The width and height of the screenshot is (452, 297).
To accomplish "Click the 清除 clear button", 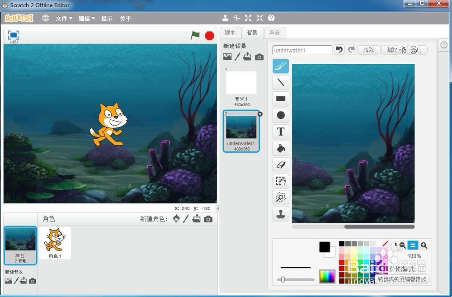I will pyautogui.click(x=368, y=50).
